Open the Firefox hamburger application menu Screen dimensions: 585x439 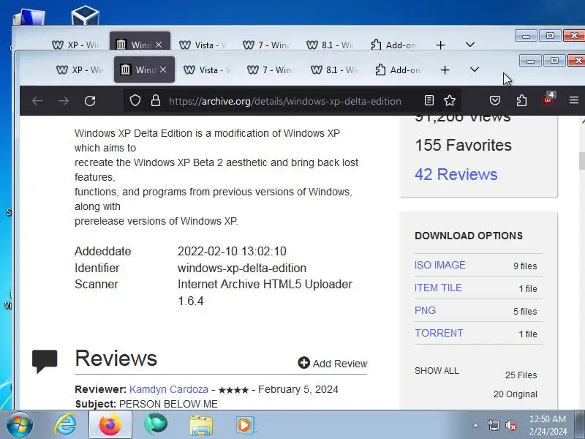pyautogui.click(x=574, y=100)
